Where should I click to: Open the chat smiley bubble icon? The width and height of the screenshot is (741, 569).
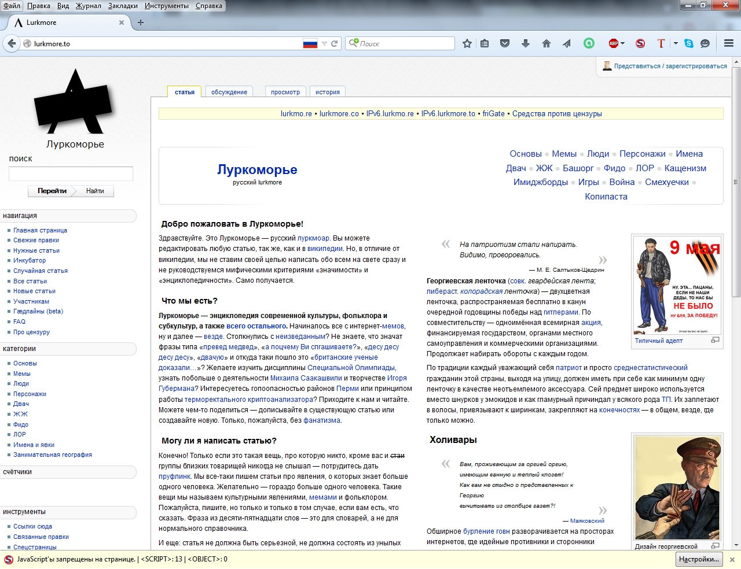point(705,43)
